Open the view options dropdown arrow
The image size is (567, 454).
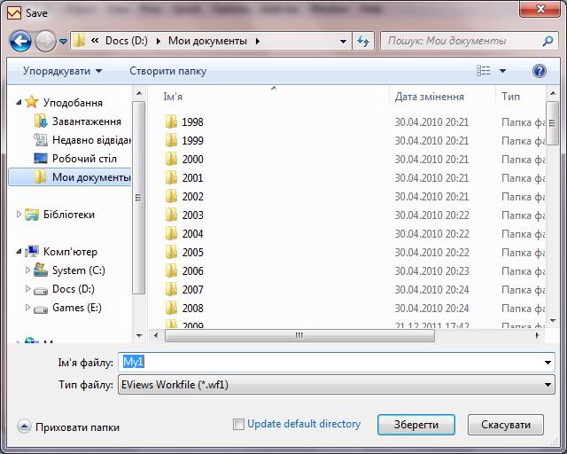coord(502,71)
